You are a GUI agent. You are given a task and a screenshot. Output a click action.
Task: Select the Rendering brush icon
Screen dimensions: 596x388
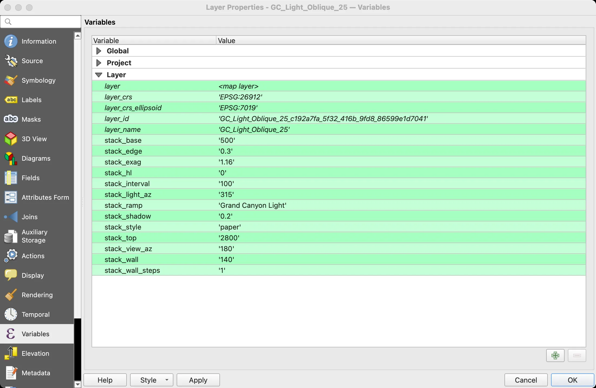[x=11, y=295]
